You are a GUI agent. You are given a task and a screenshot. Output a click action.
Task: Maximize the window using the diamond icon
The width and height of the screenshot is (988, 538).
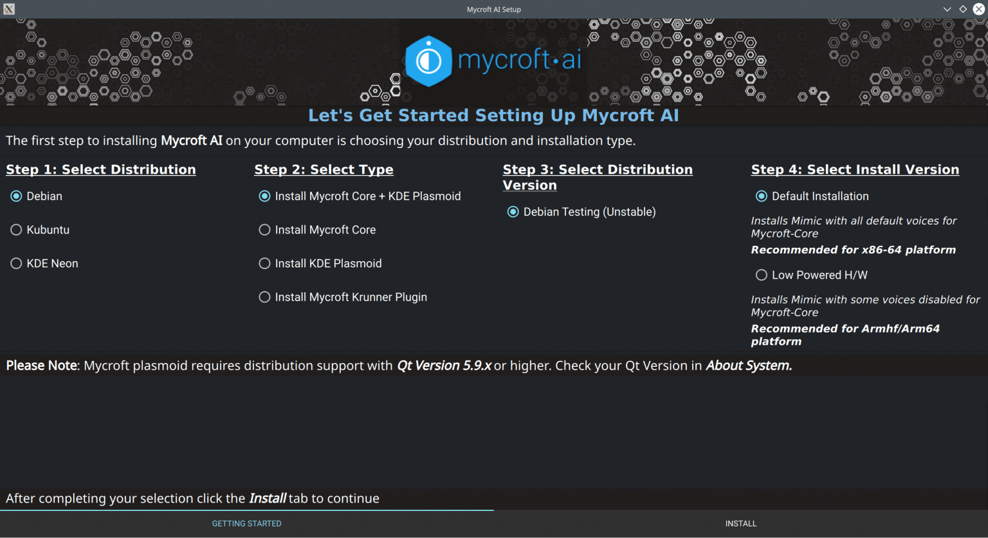(963, 9)
